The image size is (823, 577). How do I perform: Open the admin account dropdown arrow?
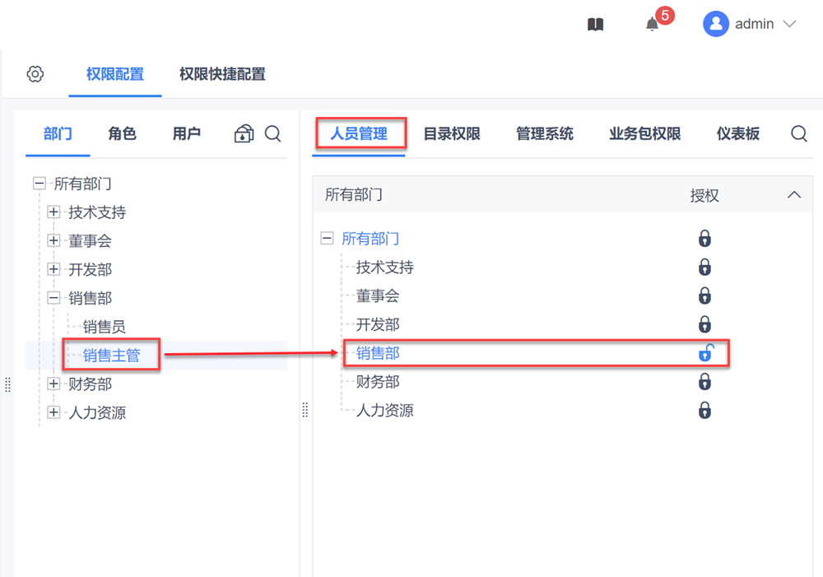789,25
